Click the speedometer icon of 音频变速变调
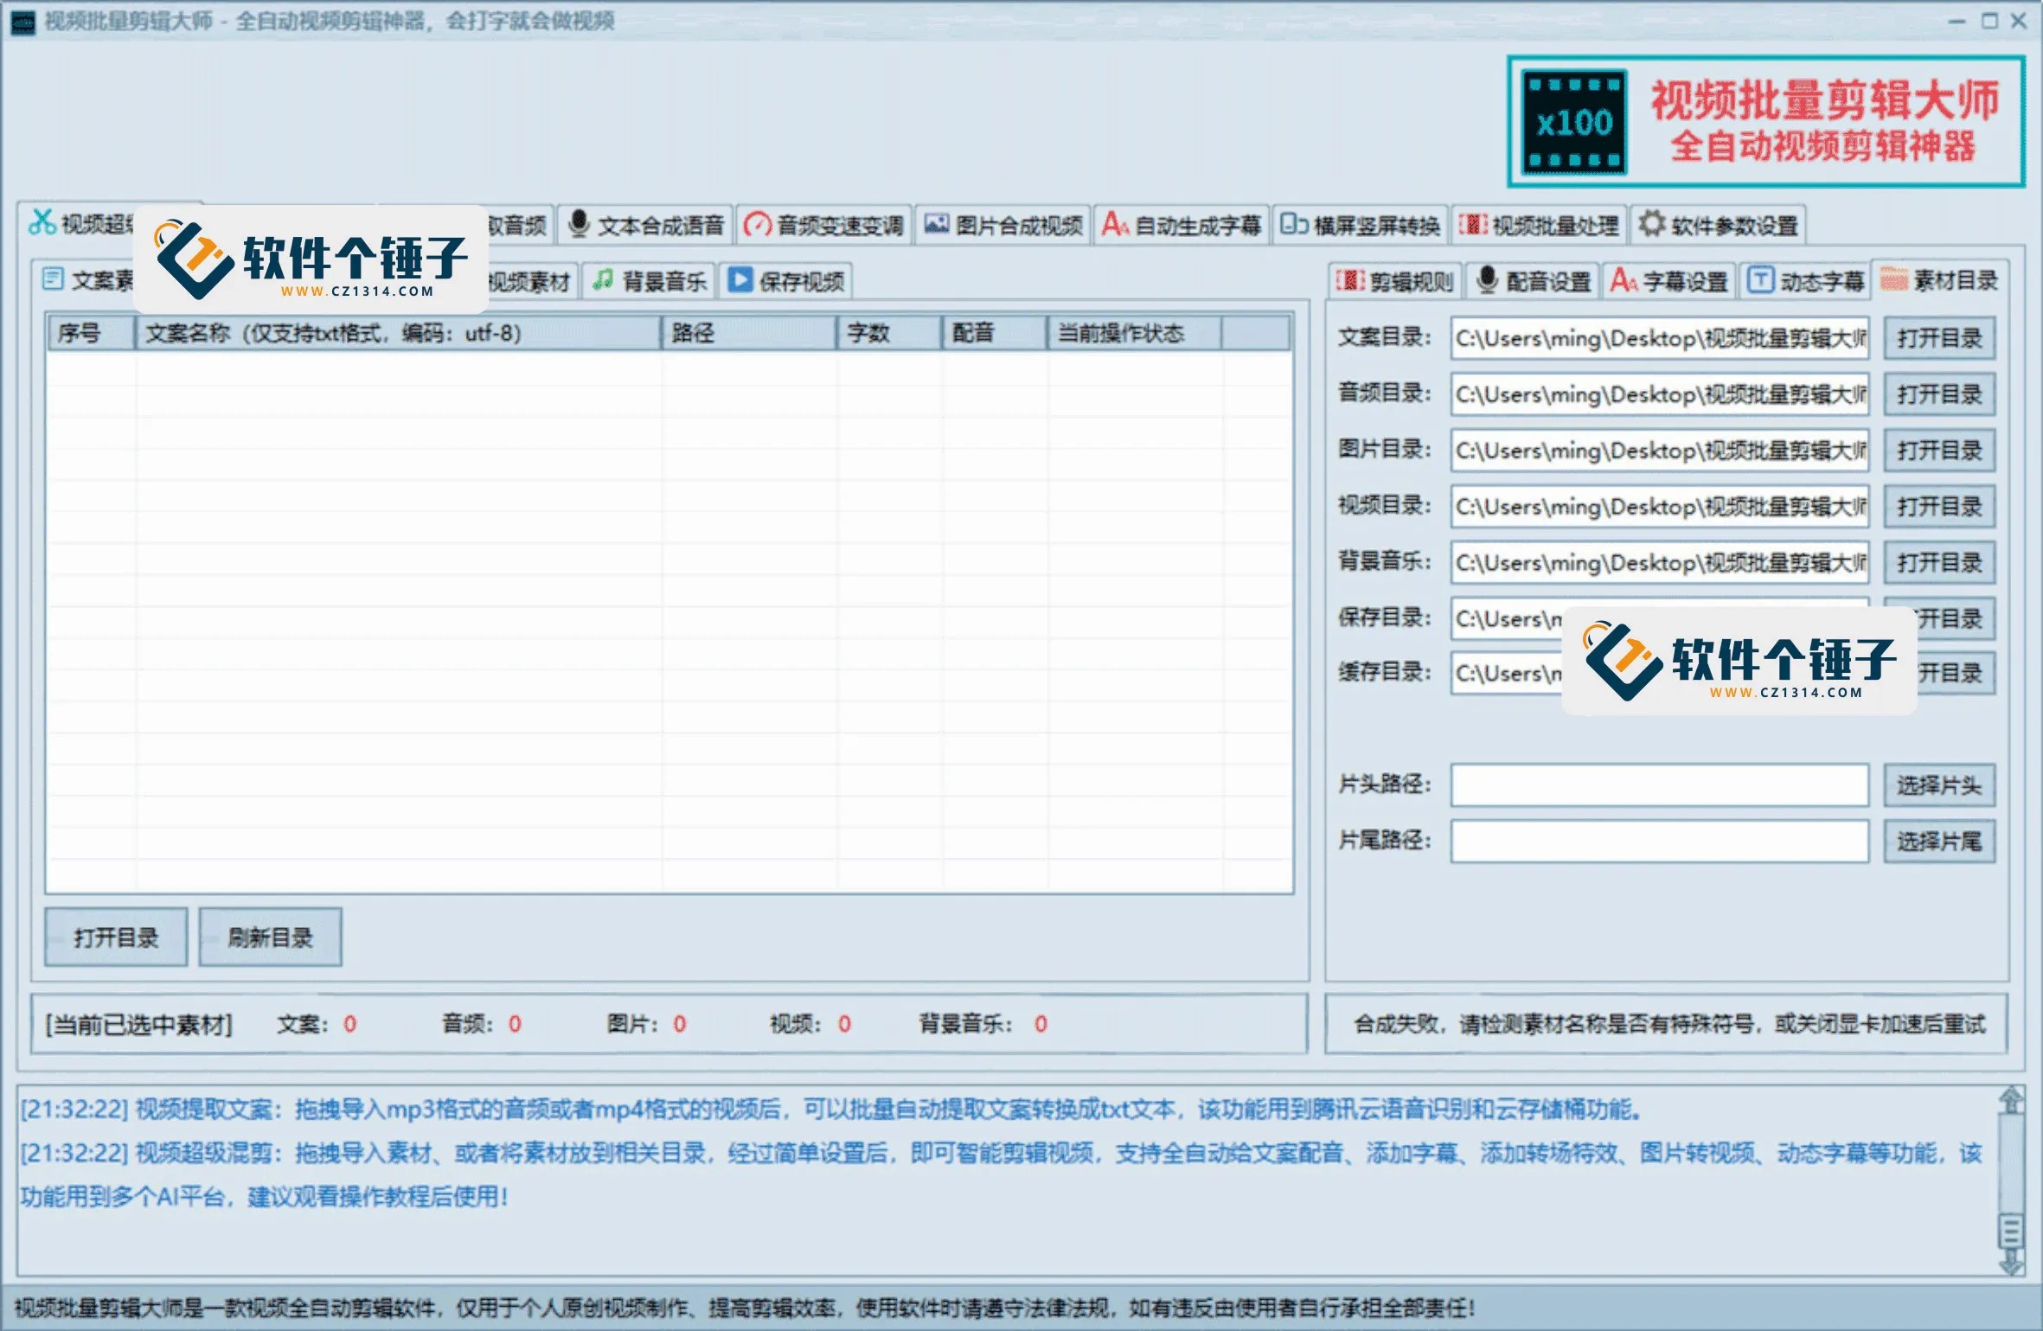 click(757, 225)
